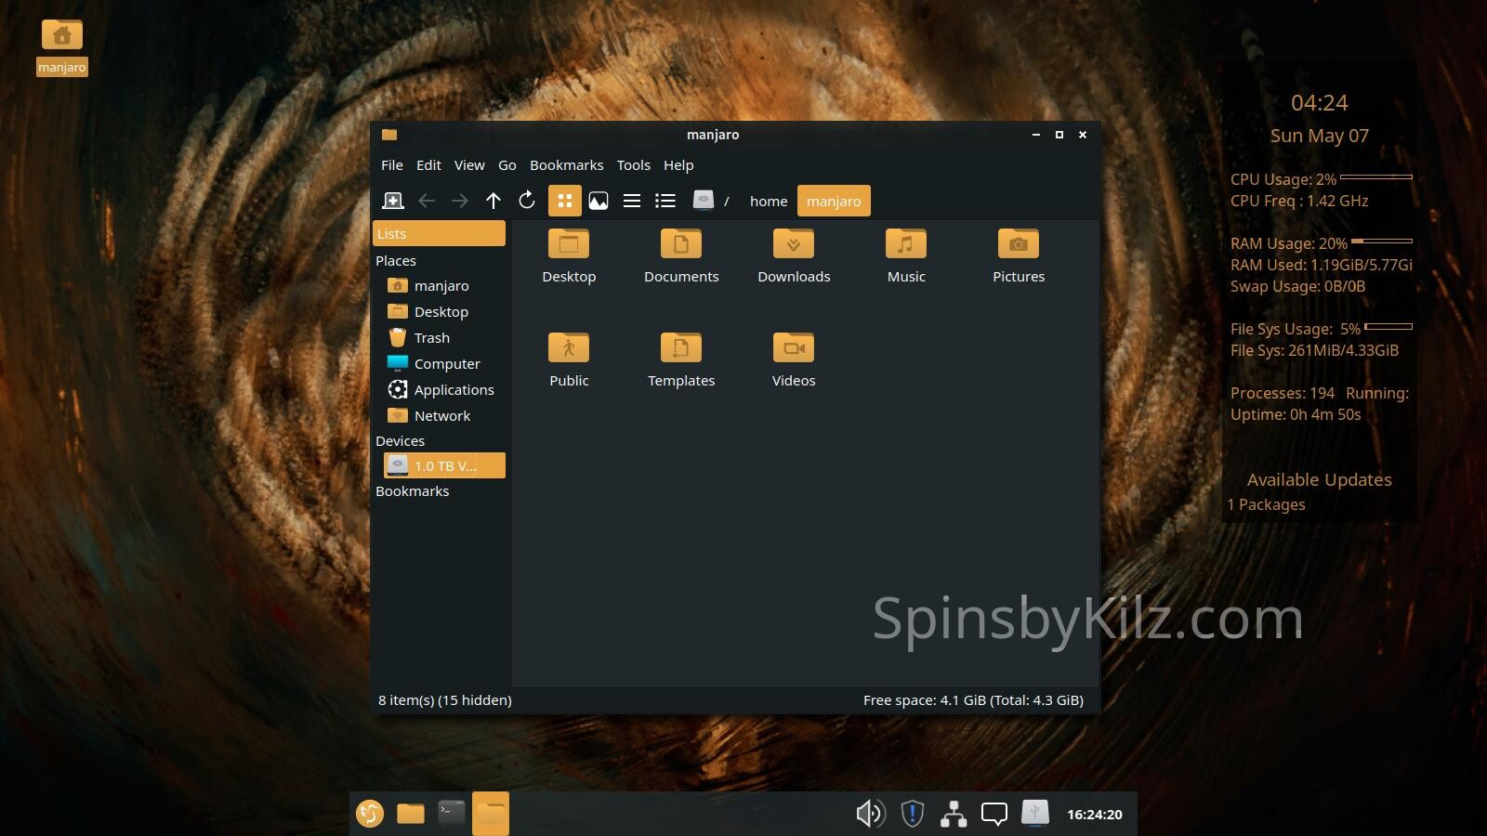Open the Lists side pane selector
This screenshot has height=836, width=1487.
[x=439, y=233]
